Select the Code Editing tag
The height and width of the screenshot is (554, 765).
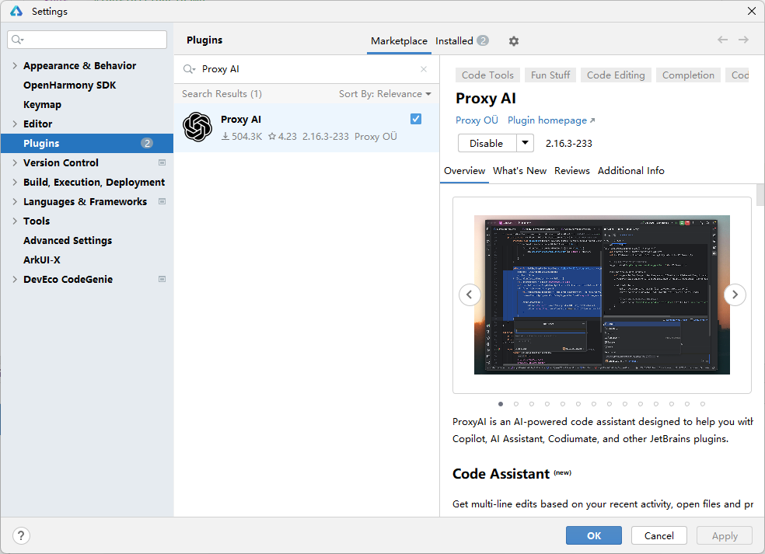click(616, 75)
